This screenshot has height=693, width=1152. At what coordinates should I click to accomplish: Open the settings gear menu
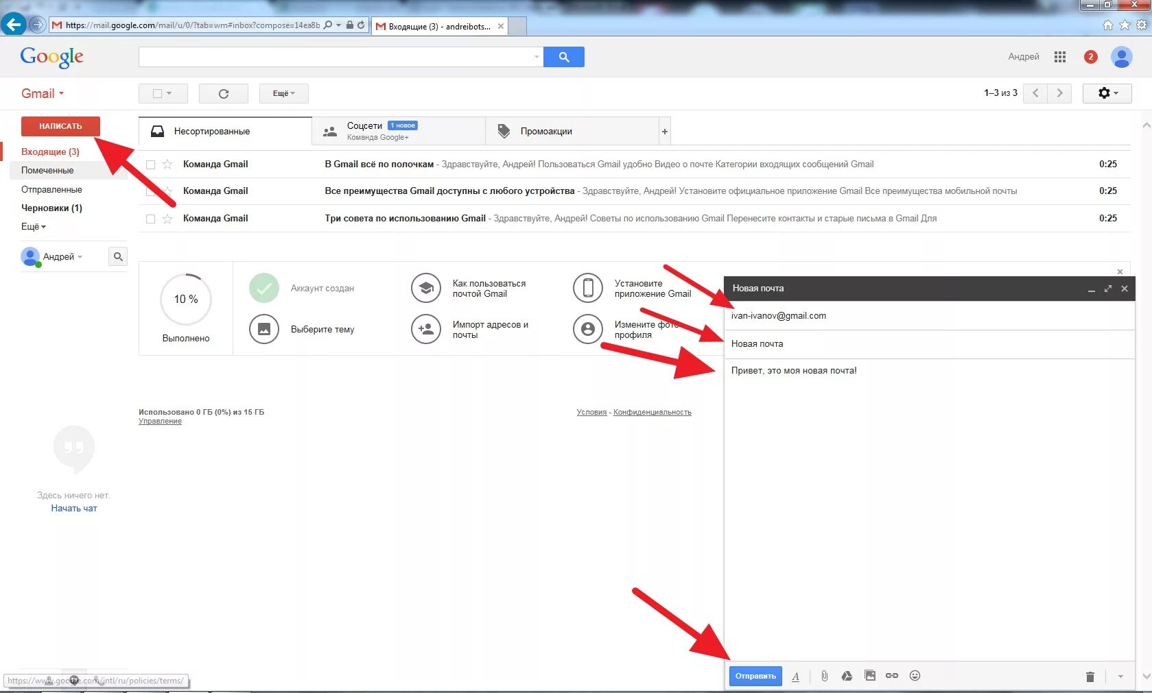click(x=1107, y=93)
